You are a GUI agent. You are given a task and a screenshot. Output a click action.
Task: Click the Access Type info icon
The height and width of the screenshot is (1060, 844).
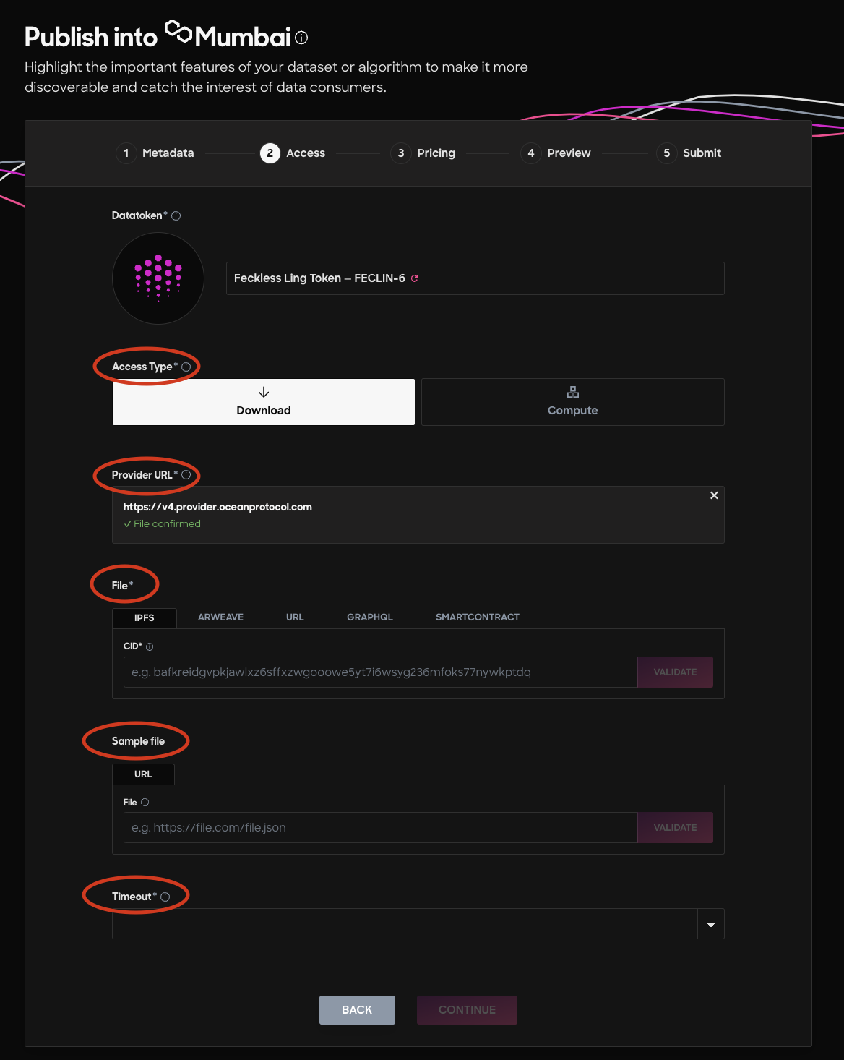tap(186, 367)
